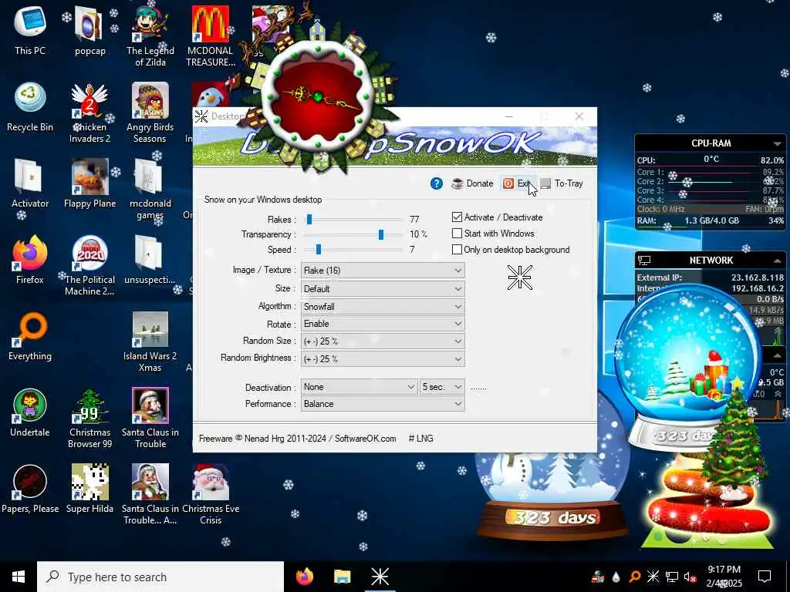Click the # LNG language menu
Viewport: 790px width, 592px height.
point(420,439)
